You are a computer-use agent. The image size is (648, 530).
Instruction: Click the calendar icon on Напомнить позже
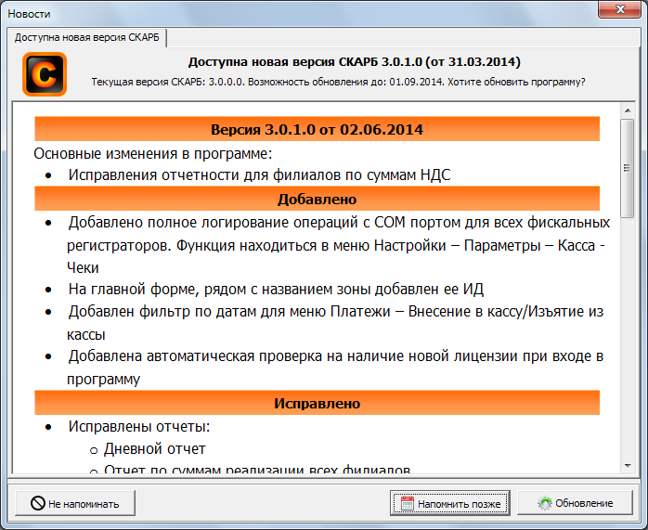point(404,503)
